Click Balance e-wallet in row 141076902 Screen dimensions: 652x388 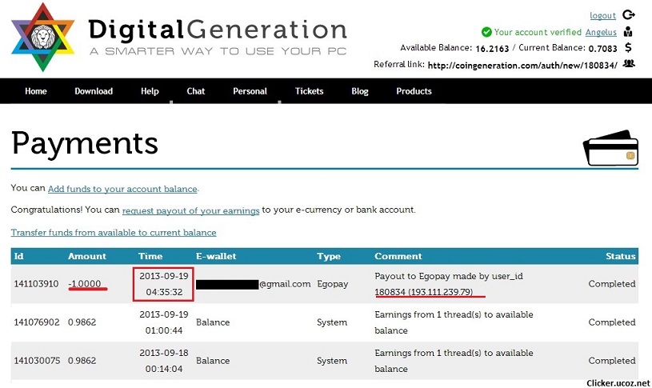click(x=213, y=322)
